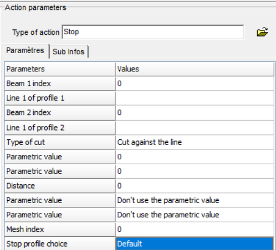Select the empty Line 1 of profile 2 value
This screenshot has width=276, height=250.
coord(195,128)
